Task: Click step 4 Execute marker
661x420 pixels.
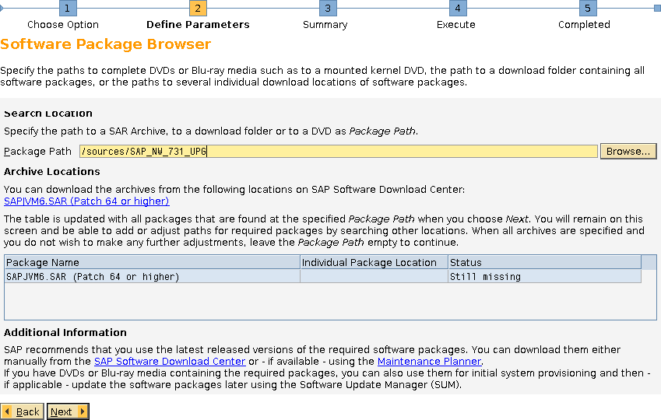Action: (458, 8)
